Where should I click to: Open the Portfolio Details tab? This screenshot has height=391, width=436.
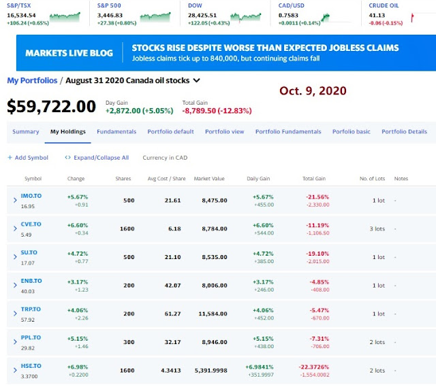tap(404, 132)
